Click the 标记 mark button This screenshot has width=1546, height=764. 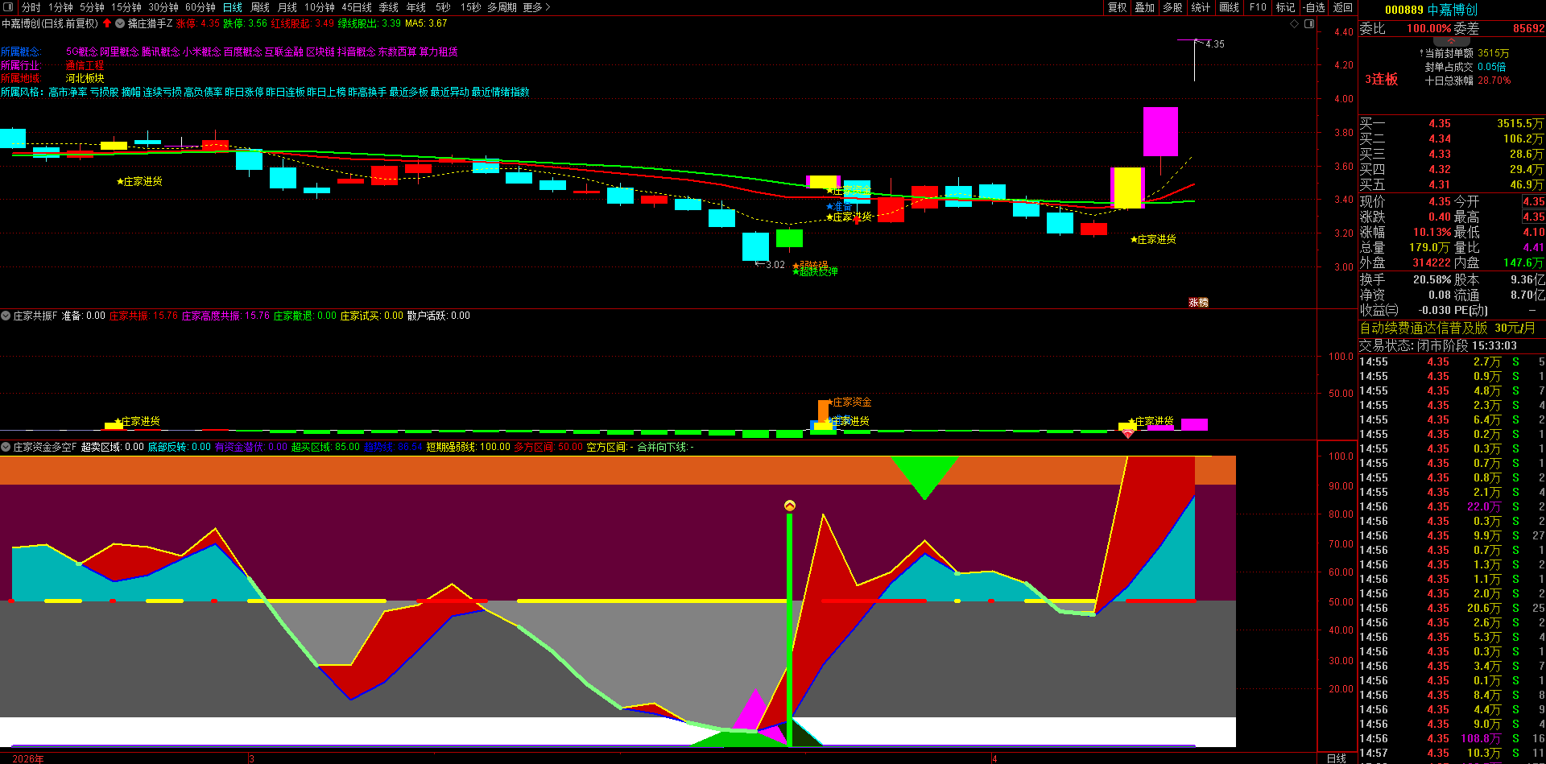coord(1286,7)
